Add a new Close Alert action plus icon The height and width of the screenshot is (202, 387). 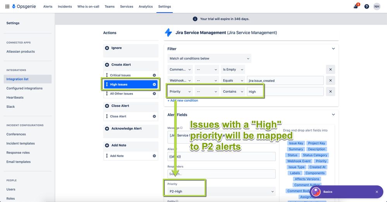(x=107, y=106)
